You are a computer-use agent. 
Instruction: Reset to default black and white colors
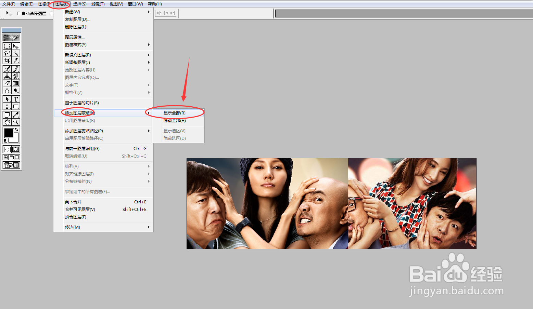point(5,141)
